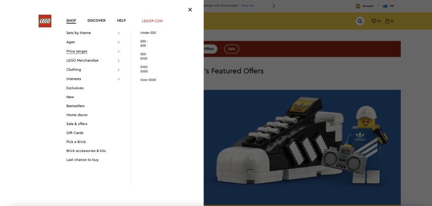Switch to the HELP menu tab
This screenshot has height=206, width=432.
click(x=121, y=21)
